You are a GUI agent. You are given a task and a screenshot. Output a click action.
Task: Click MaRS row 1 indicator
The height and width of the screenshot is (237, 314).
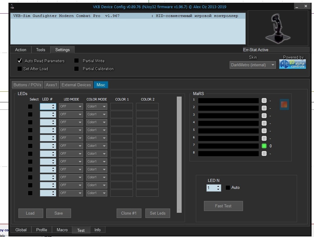[x=264, y=100]
